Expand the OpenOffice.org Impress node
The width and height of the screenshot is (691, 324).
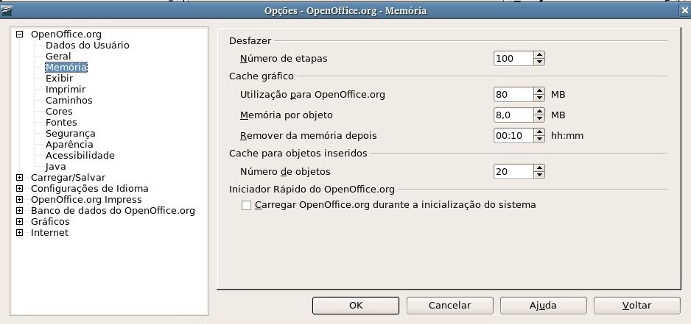pyautogui.click(x=19, y=200)
